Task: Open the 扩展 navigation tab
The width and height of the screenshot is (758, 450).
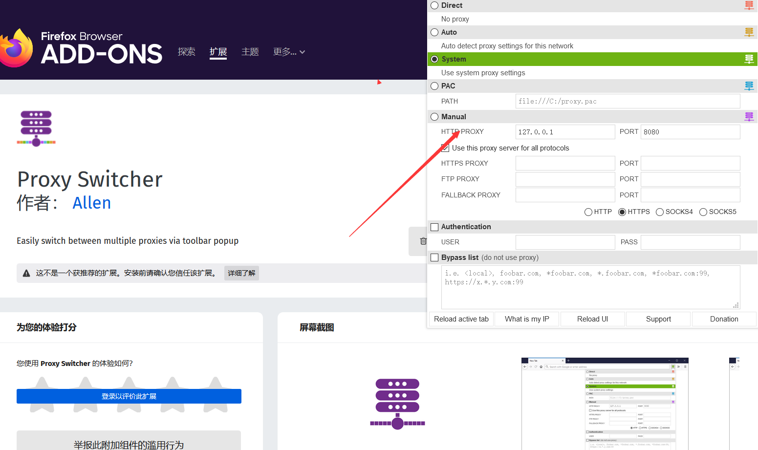Action: click(x=218, y=52)
